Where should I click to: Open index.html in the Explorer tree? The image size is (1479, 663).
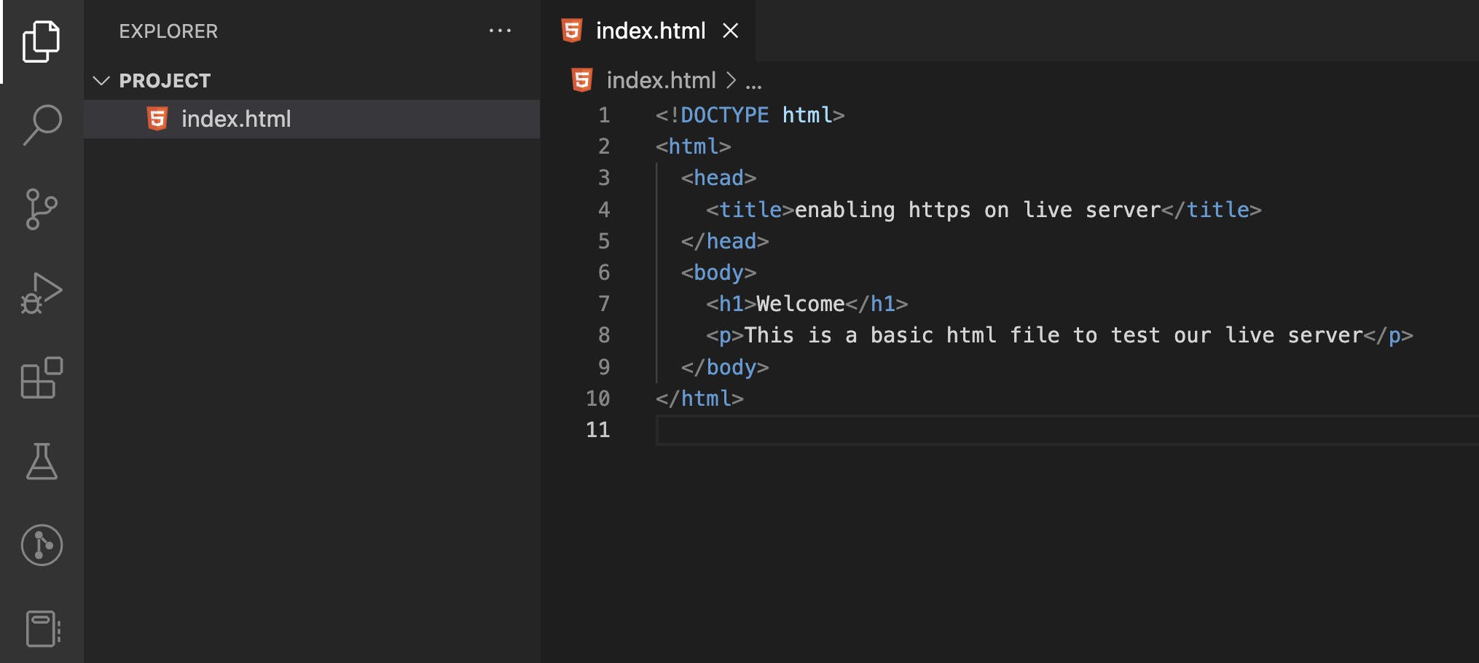coord(312,119)
